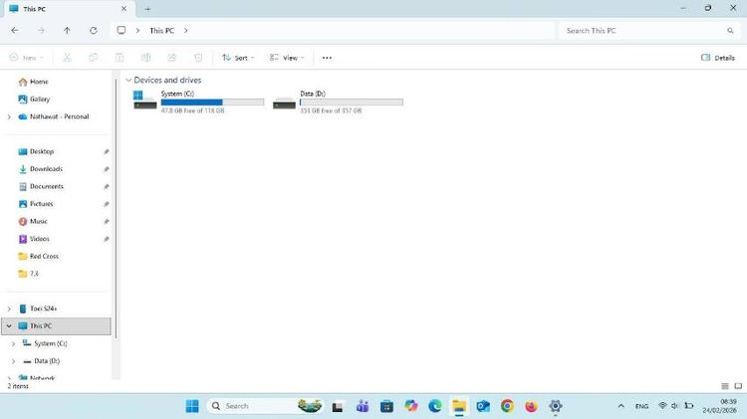The image size is (747, 419).
Task: Click the Refresh button in navigation bar
Action: tap(93, 31)
